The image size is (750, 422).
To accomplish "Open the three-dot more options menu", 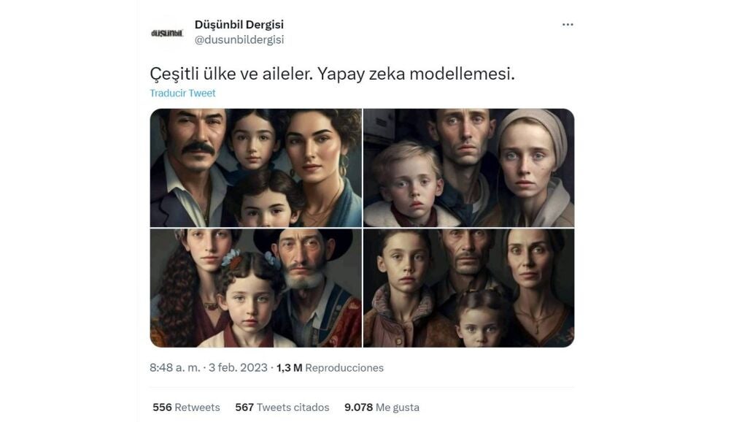I will [568, 24].
